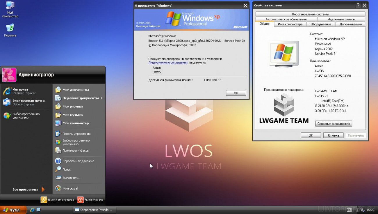This screenshot has height=214, width=378.
Task: Expand Недавние документы submenu arrow
Action: (102, 98)
